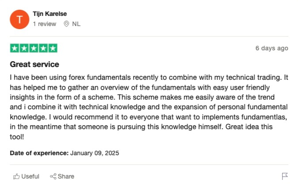Viewport: 298px width, 186px height.
Task: Open the "Great service" review title
Action: tap(34, 64)
